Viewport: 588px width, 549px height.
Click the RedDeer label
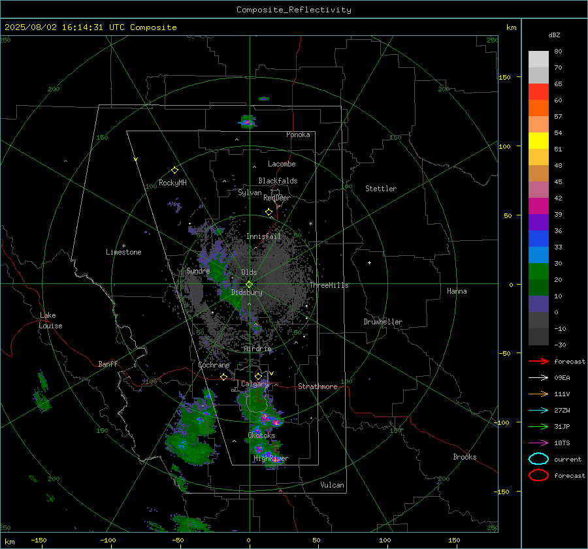coord(277,198)
